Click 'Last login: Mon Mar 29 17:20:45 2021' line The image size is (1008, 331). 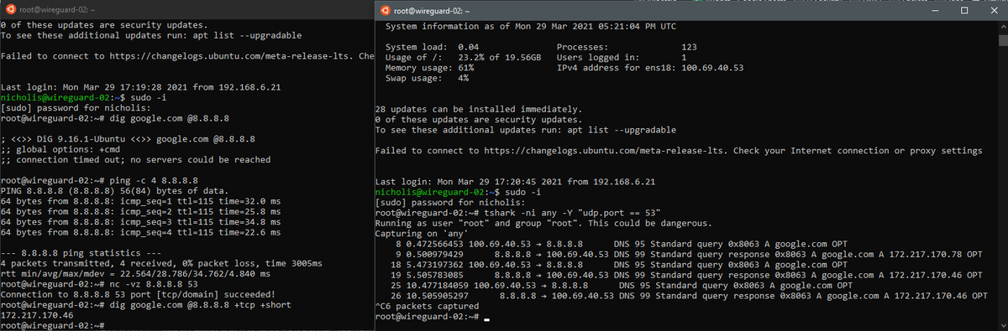point(516,182)
